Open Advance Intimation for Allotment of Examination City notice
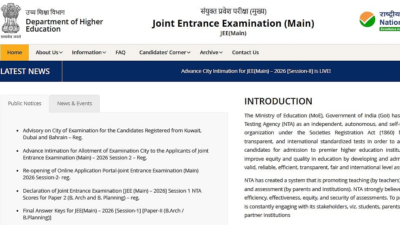 click(115, 154)
